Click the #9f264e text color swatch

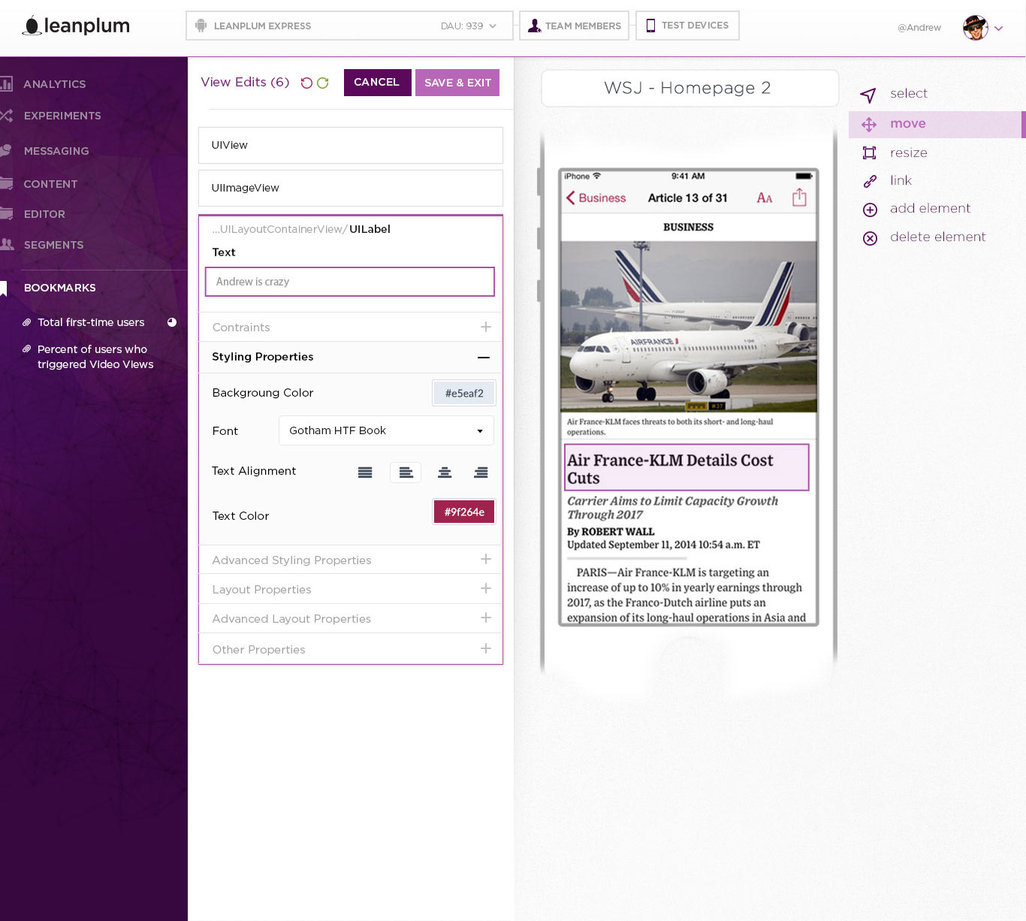click(464, 512)
